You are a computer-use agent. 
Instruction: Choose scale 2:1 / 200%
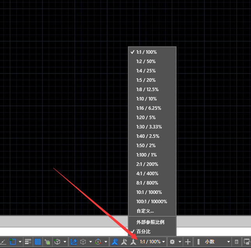click(x=152, y=164)
